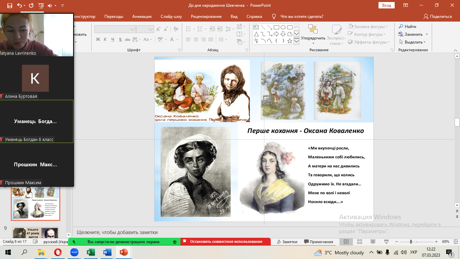Save the presentation with the Save icon

9,5
